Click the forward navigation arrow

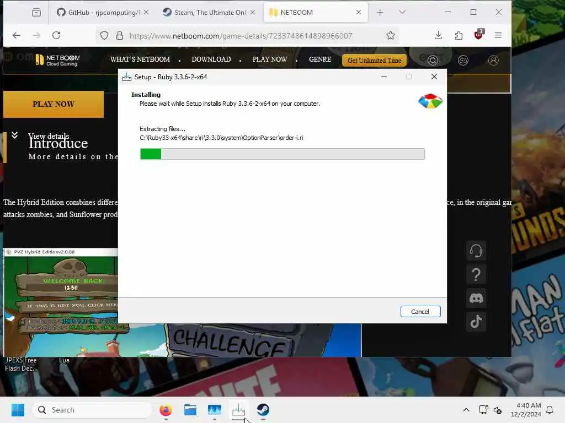36,35
